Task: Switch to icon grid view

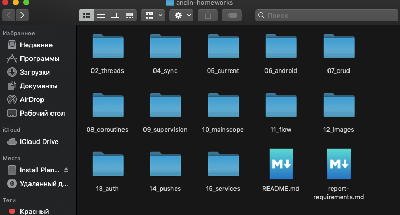Action: coord(87,16)
